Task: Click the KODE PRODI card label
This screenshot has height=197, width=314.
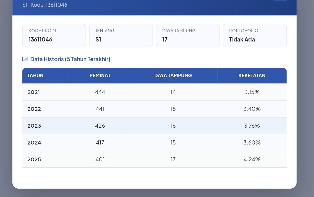Action: pos(42,31)
